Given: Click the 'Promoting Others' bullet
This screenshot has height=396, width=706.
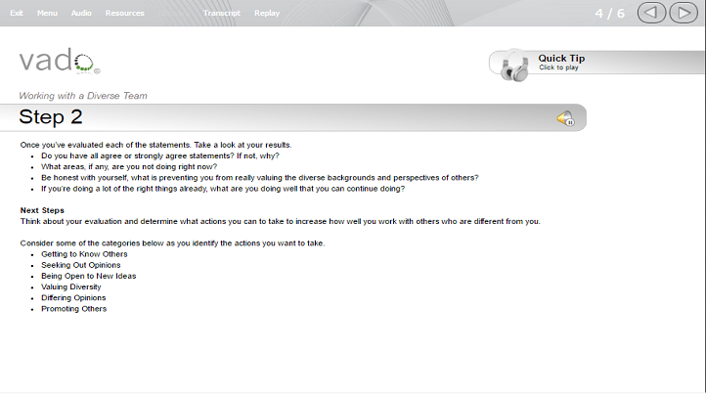Looking at the screenshot, I should [x=74, y=309].
